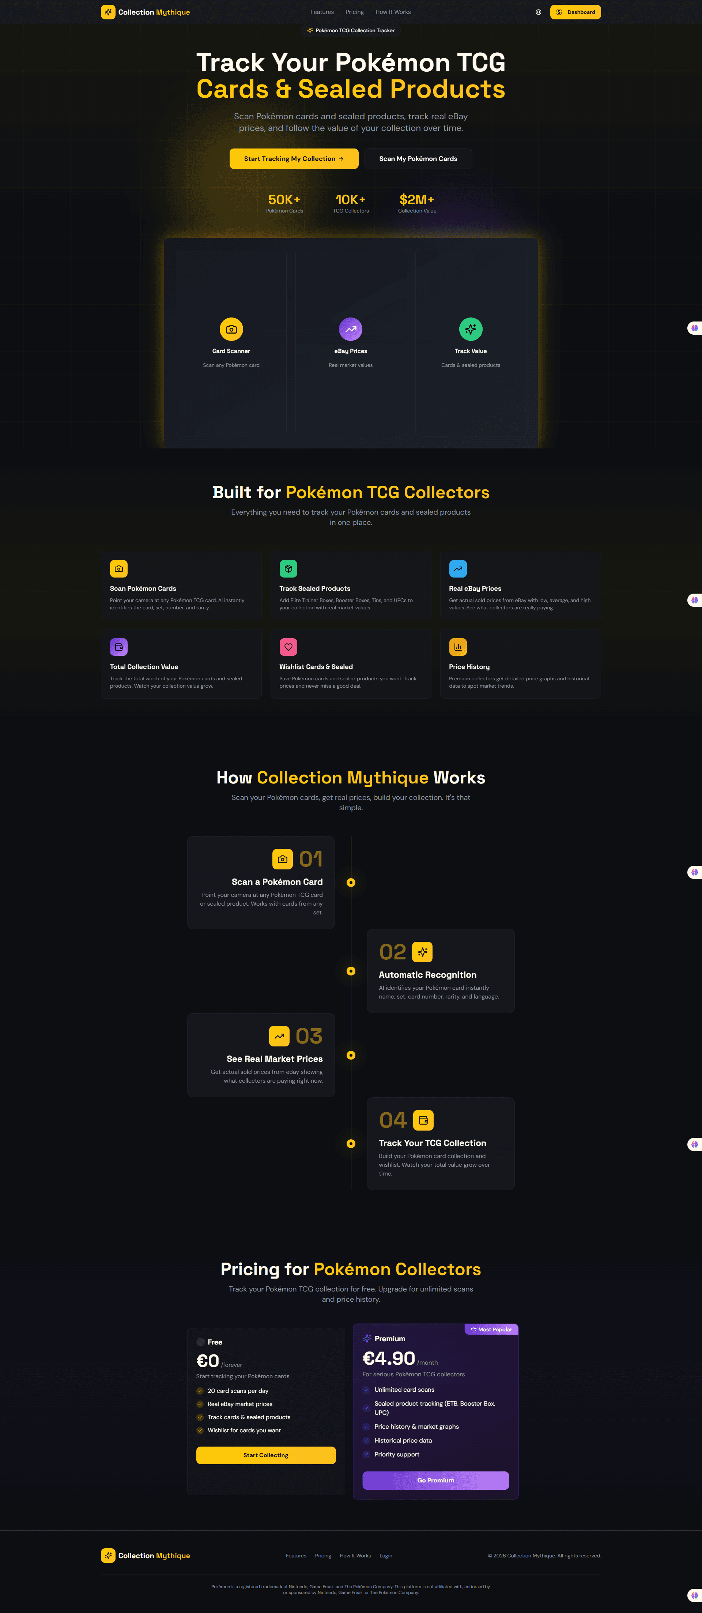Screen dimensions: 702x1613
Task: Click the Track Sealed Products cube icon
Action: (x=288, y=568)
